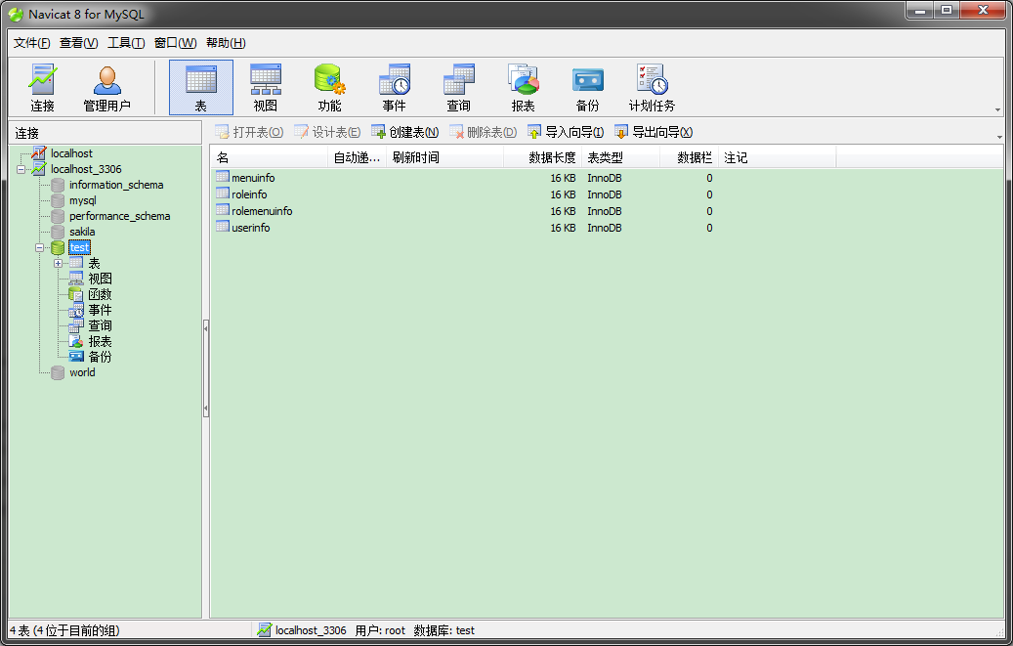Click the pane splitter collapse handle
Screen dimensions: 1013x646
click(x=206, y=367)
